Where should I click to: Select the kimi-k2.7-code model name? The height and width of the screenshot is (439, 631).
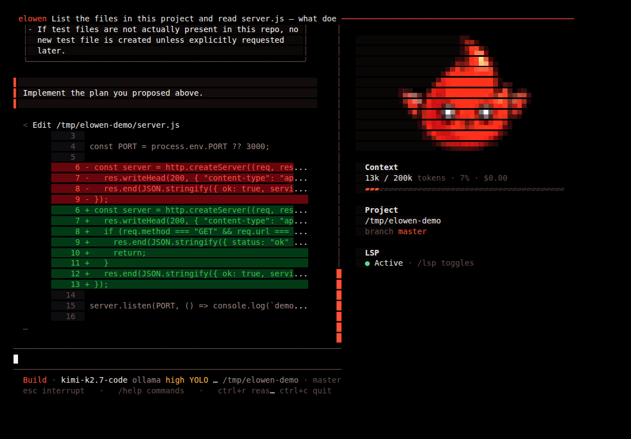tap(94, 380)
